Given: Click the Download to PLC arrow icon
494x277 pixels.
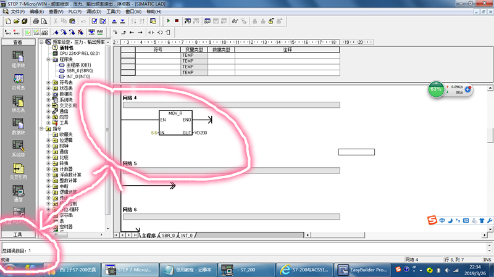Looking at the screenshot, I should coord(124,21).
